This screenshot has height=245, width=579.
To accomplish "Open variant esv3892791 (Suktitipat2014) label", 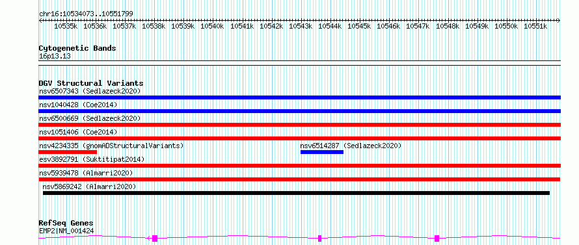I will coord(92,159).
